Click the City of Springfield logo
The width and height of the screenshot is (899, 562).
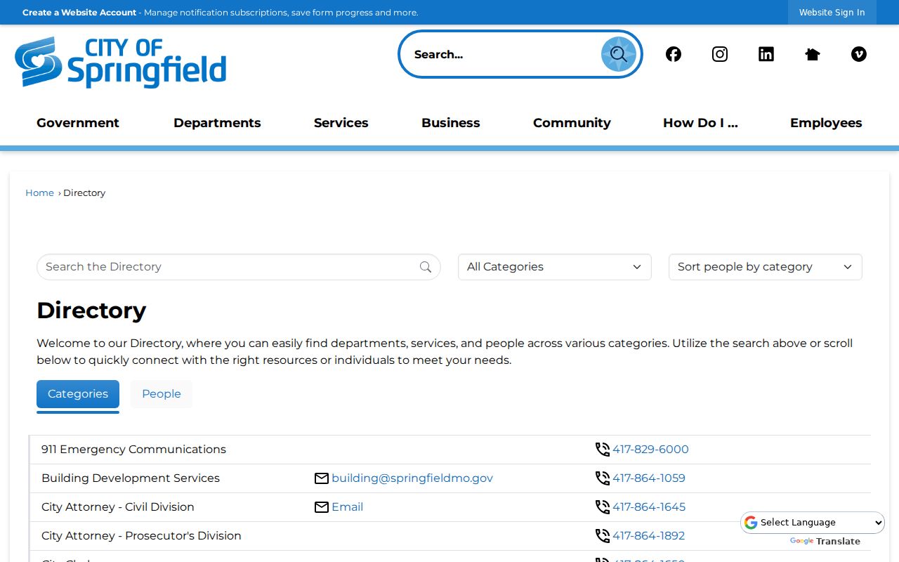point(120,63)
